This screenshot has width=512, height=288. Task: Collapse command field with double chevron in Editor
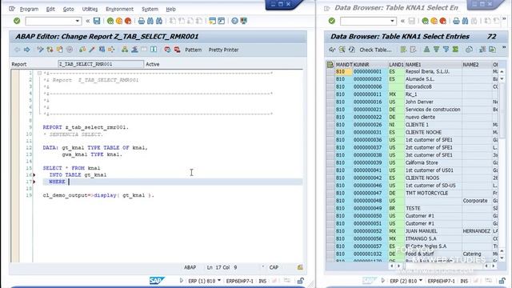87,21
